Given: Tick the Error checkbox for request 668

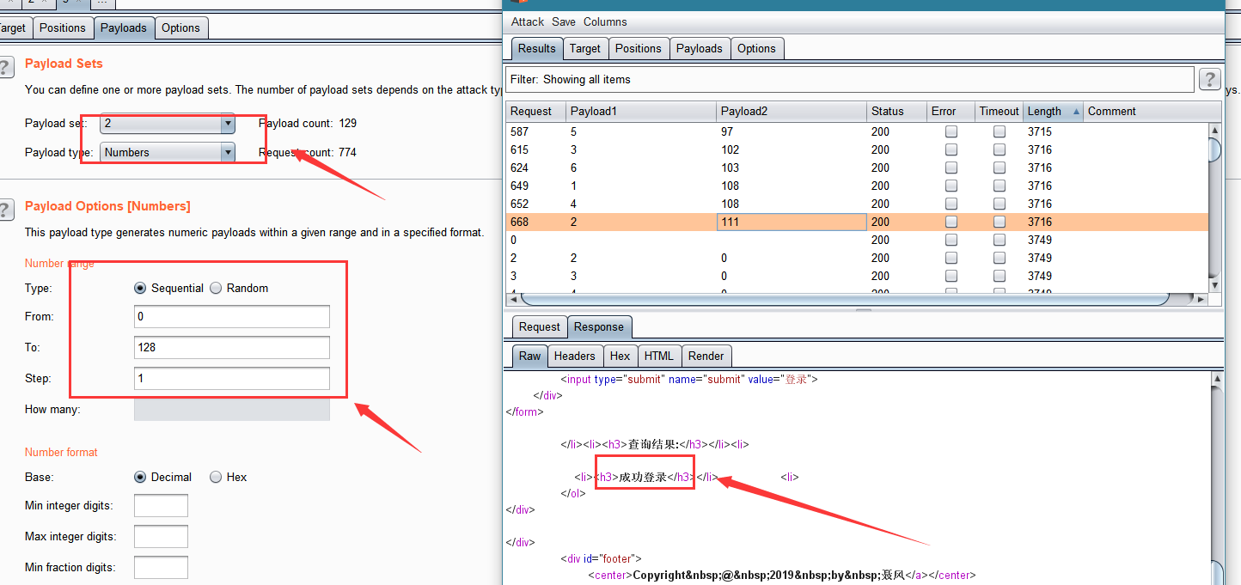Looking at the screenshot, I should pos(951,222).
